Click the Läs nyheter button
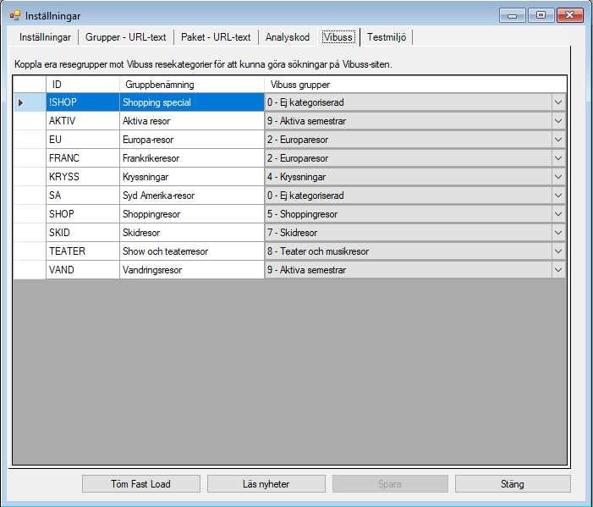The width and height of the screenshot is (593, 507). [x=266, y=483]
